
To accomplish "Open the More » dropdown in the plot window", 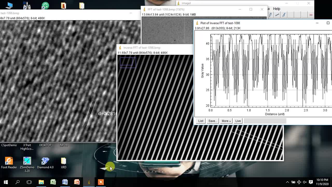I will point(226,121).
